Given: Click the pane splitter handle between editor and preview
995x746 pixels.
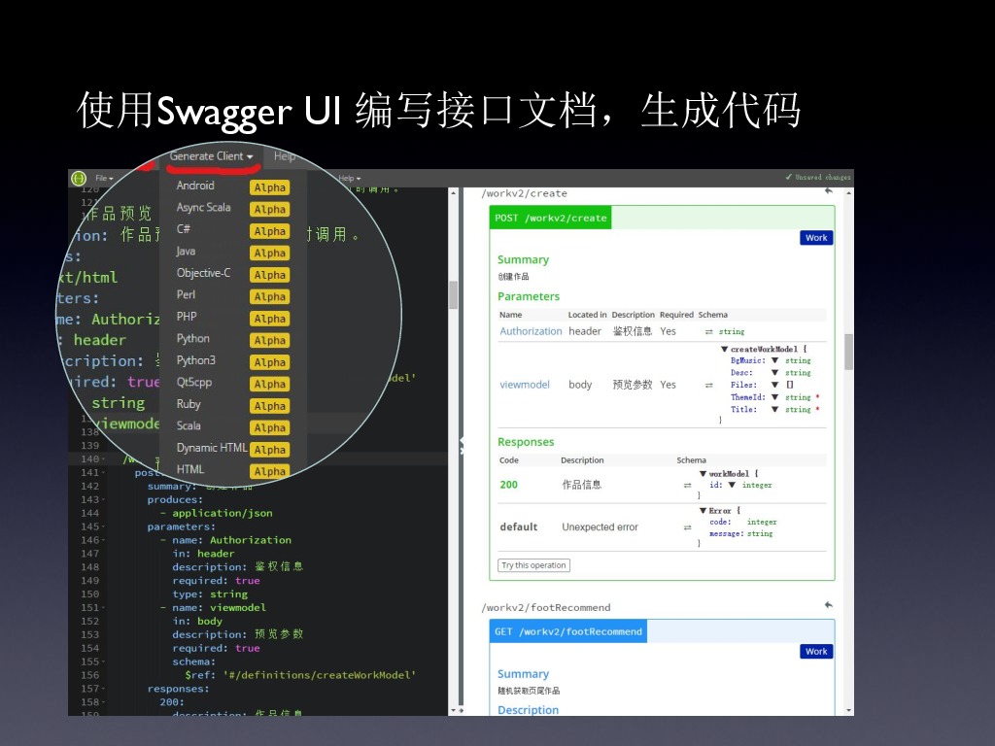Looking at the screenshot, I should coord(462,446).
